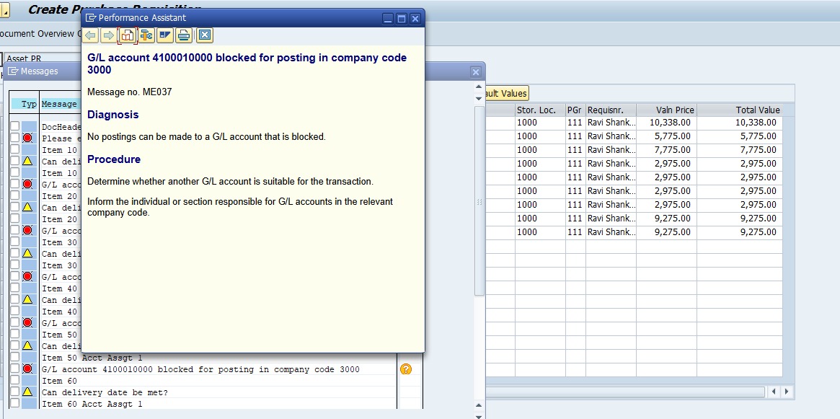Open Application Help book icon
Viewport: 840px width, 419px height.
coord(128,35)
